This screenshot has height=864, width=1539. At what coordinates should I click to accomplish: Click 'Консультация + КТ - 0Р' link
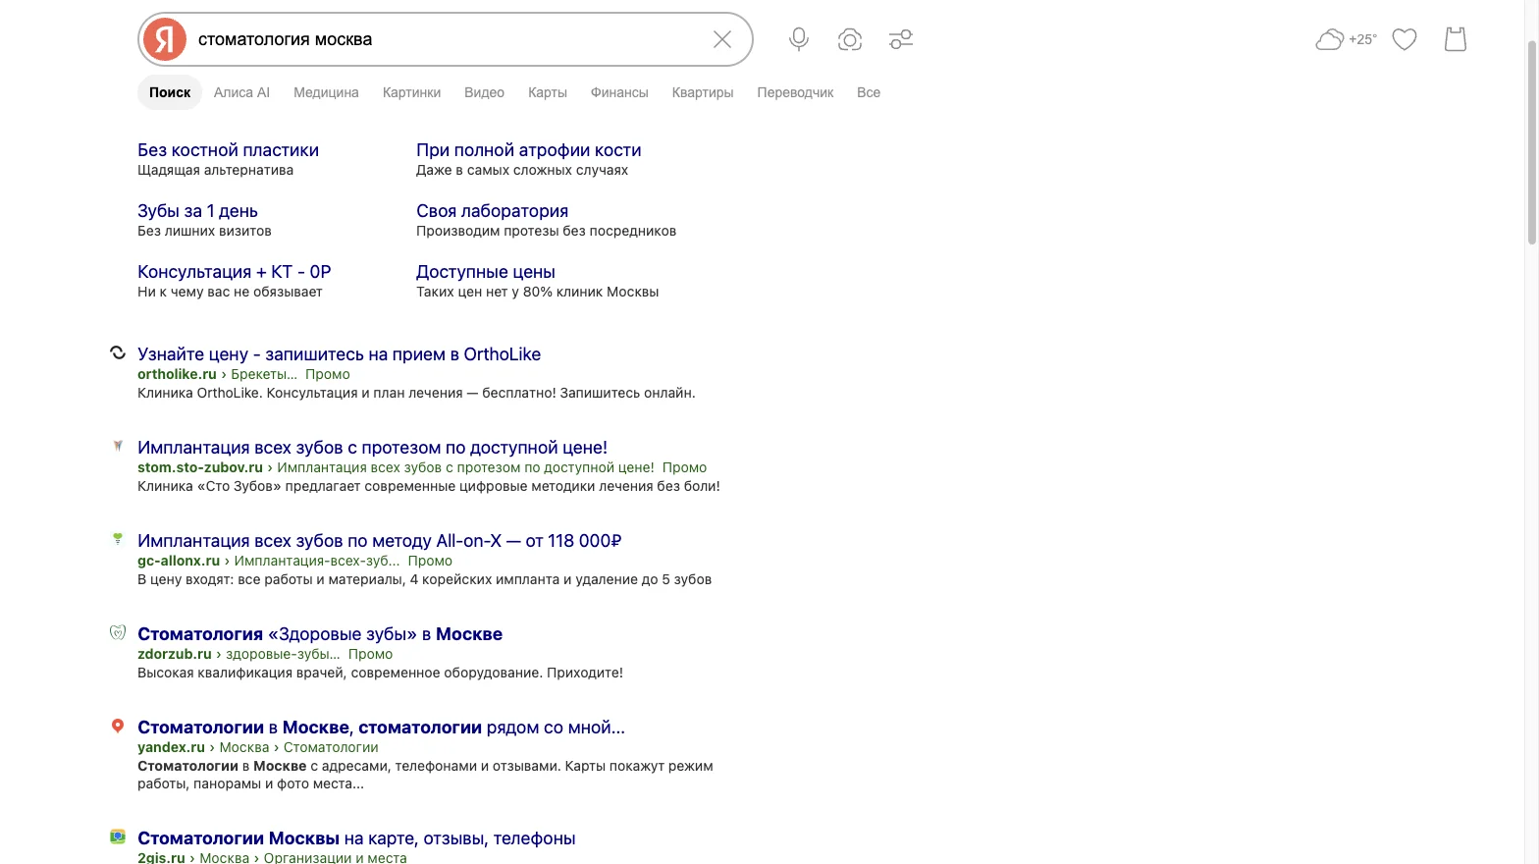(x=234, y=272)
